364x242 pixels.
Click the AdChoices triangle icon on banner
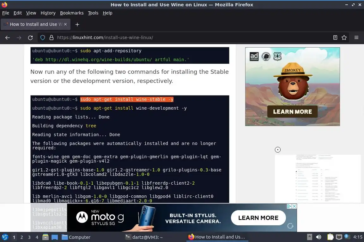click(289, 206)
